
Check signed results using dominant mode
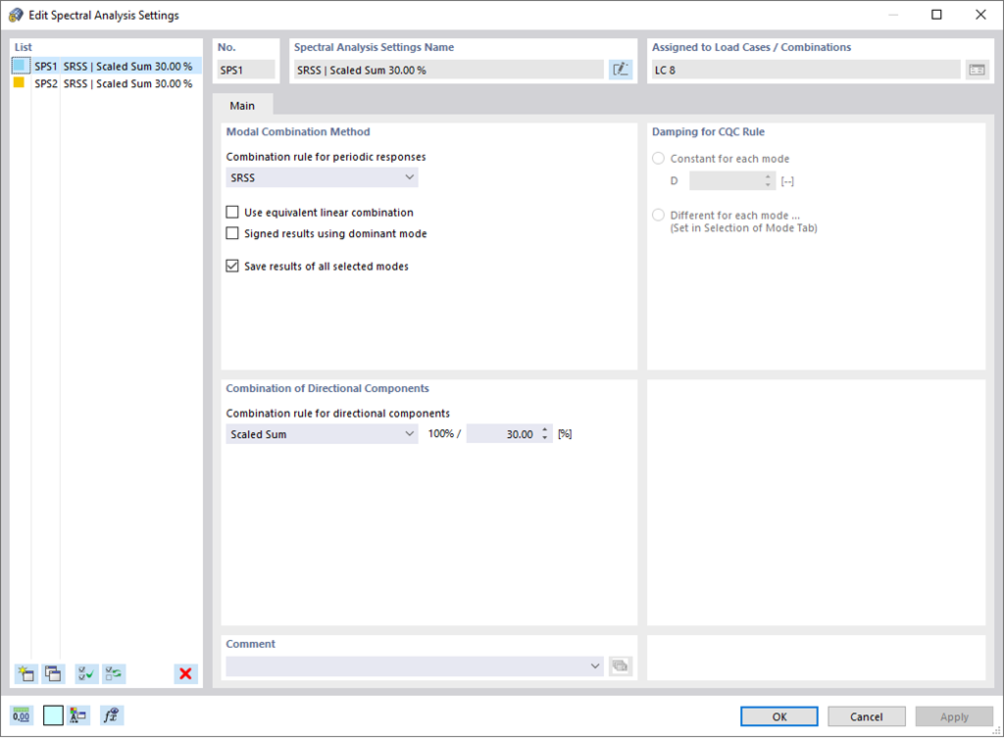click(x=232, y=233)
